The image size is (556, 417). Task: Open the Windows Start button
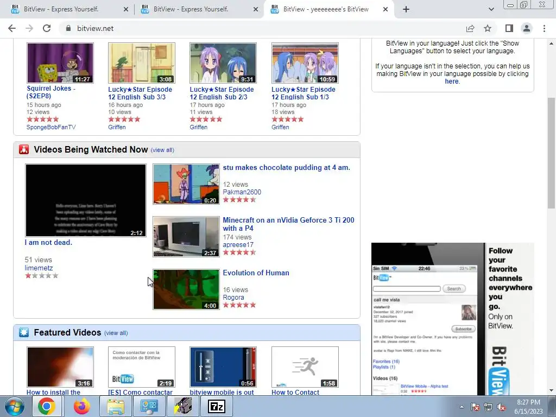point(15,406)
